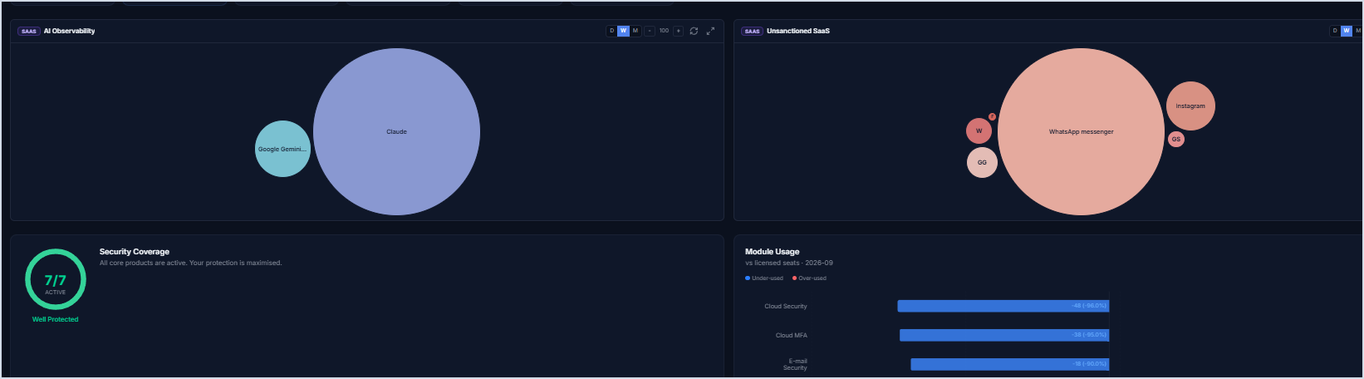Select the Instagram bubble
The height and width of the screenshot is (379, 1364).
[x=1190, y=106]
